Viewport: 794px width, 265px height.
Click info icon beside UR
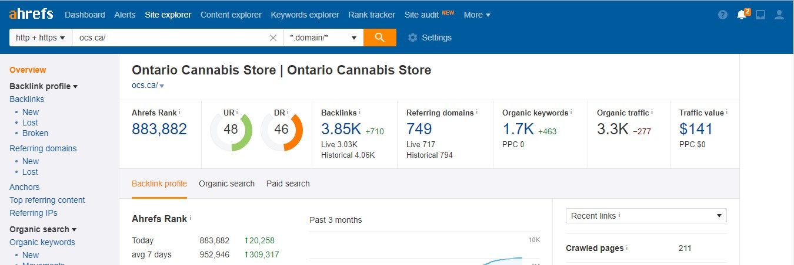pyautogui.click(x=238, y=111)
